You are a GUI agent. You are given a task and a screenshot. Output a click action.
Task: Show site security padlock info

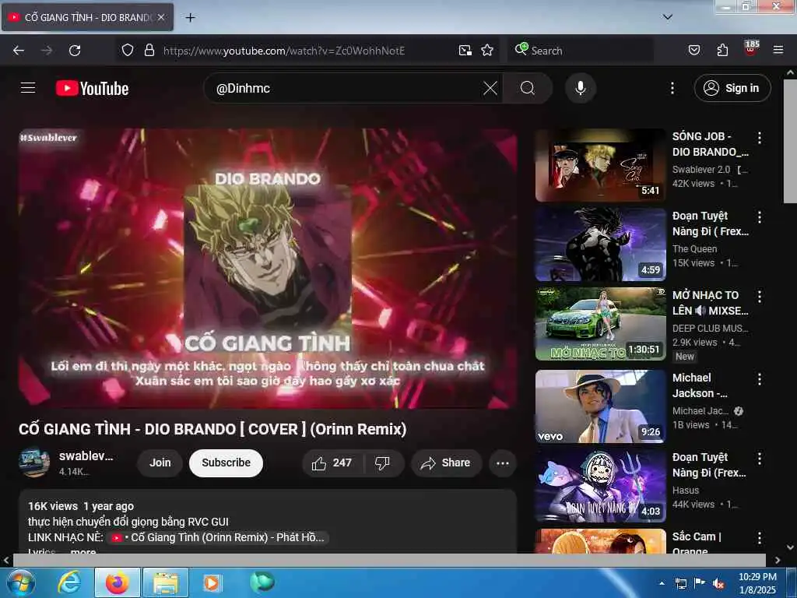pyautogui.click(x=149, y=50)
